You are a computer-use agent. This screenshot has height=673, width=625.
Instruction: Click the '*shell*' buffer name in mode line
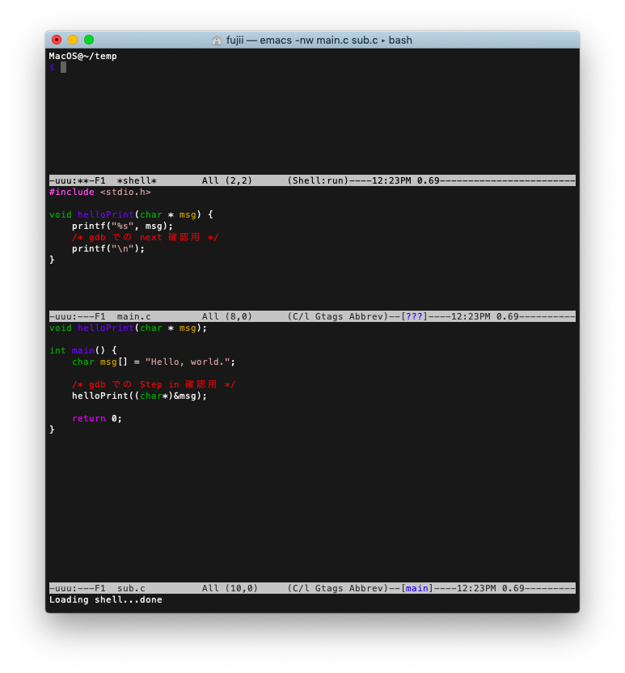[x=137, y=180]
